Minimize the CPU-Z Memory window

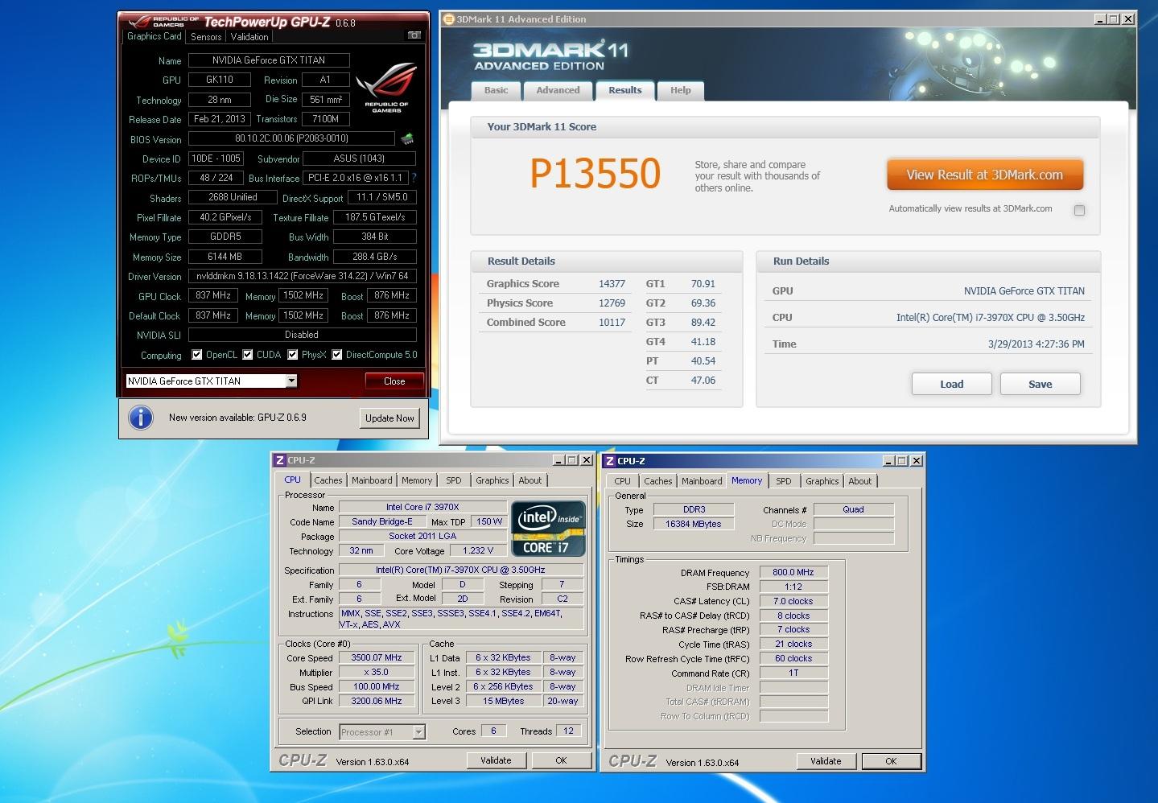pos(889,461)
